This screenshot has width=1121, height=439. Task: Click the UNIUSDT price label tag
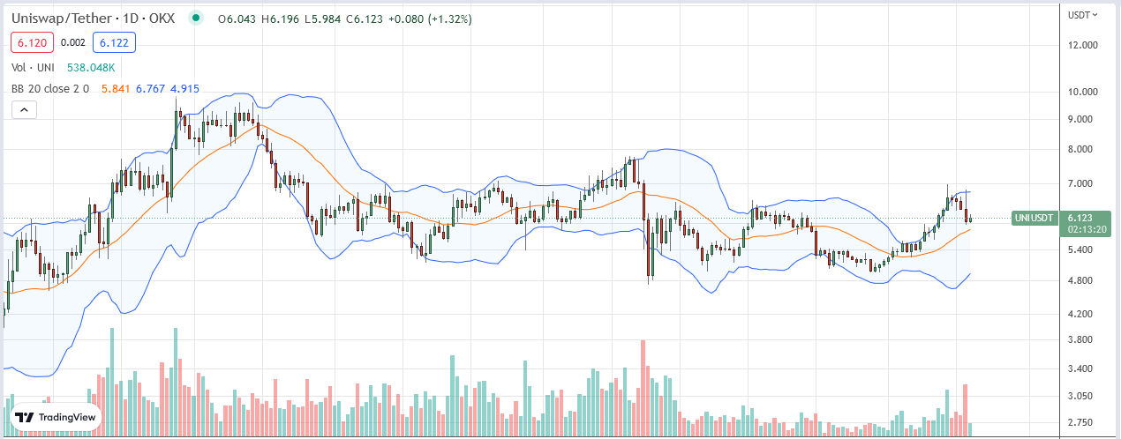pyautogui.click(x=1035, y=217)
